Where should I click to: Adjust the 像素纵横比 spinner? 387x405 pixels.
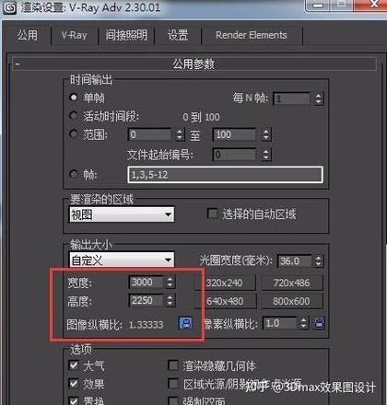click(x=304, y=323)
